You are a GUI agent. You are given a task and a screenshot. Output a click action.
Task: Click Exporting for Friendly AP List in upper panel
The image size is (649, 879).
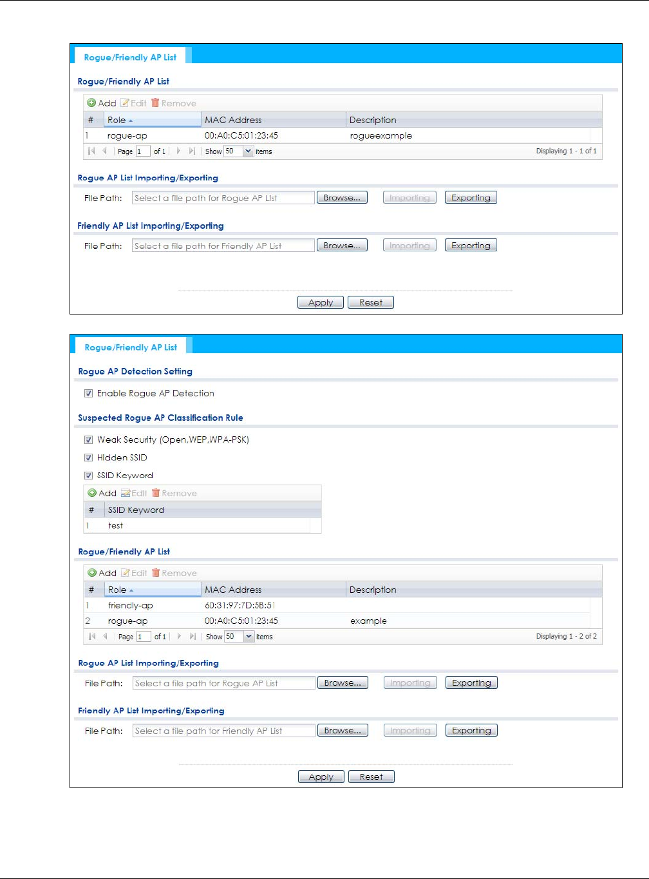(x=471, y=246)
